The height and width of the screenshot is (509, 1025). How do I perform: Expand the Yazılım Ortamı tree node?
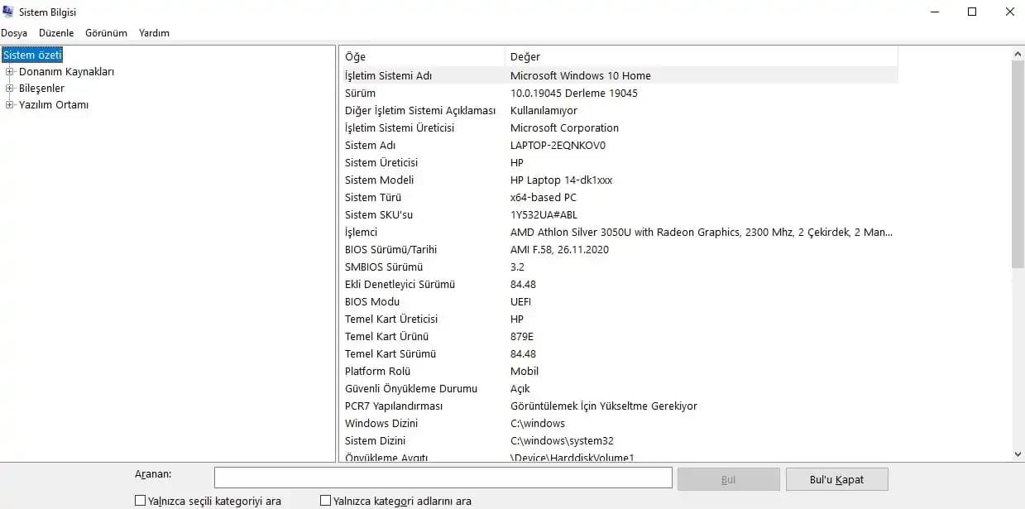10,105
